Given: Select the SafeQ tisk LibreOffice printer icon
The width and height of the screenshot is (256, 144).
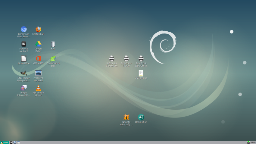Looking at the screenshot, I should [x=141, y=59].
